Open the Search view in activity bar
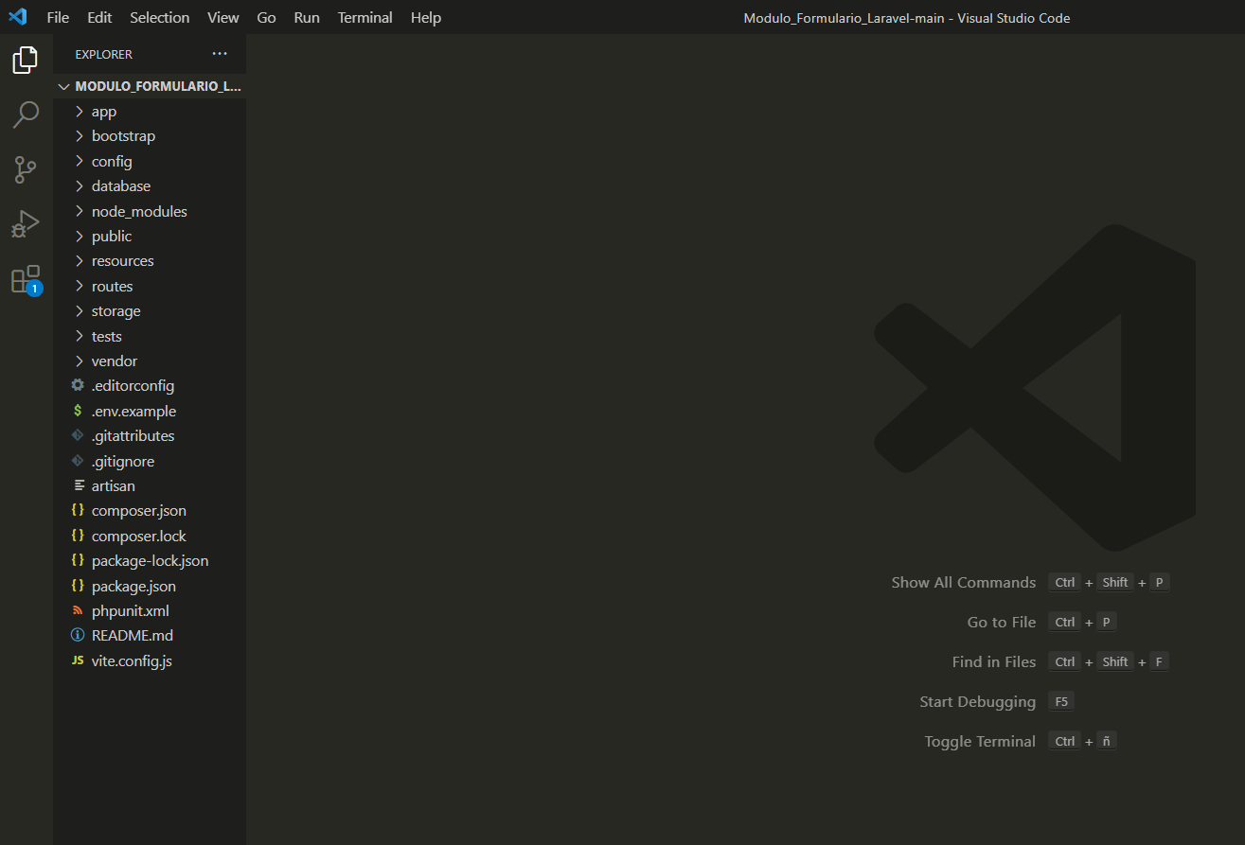The image size is (1245, 845). click(x=26, y=114)
